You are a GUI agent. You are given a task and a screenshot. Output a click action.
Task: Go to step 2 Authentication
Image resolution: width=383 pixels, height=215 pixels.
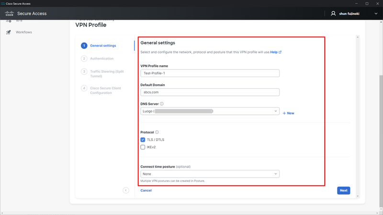click(x=98, y=58)
